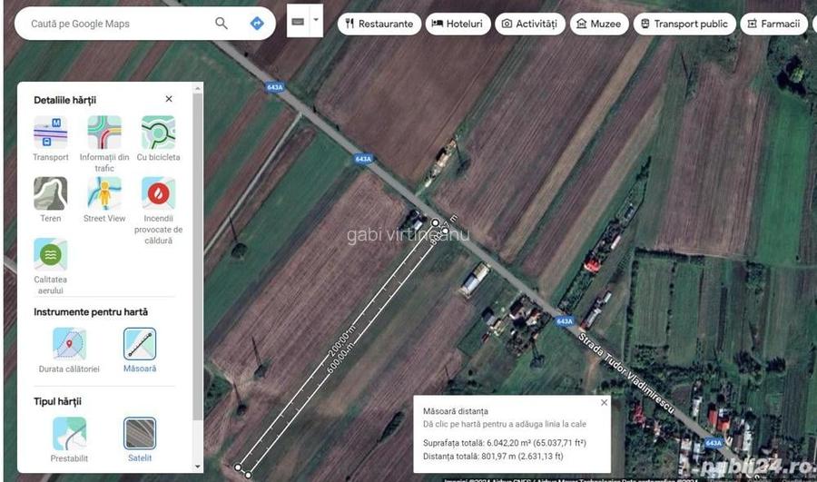Filter by Activități
The height and width of the screenshot is (482, 817).
(x=530, y=24)
